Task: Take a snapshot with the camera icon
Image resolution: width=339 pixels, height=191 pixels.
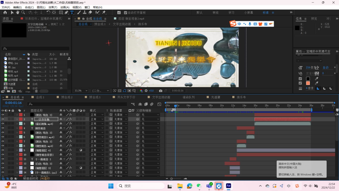Action: pos(161,91)
